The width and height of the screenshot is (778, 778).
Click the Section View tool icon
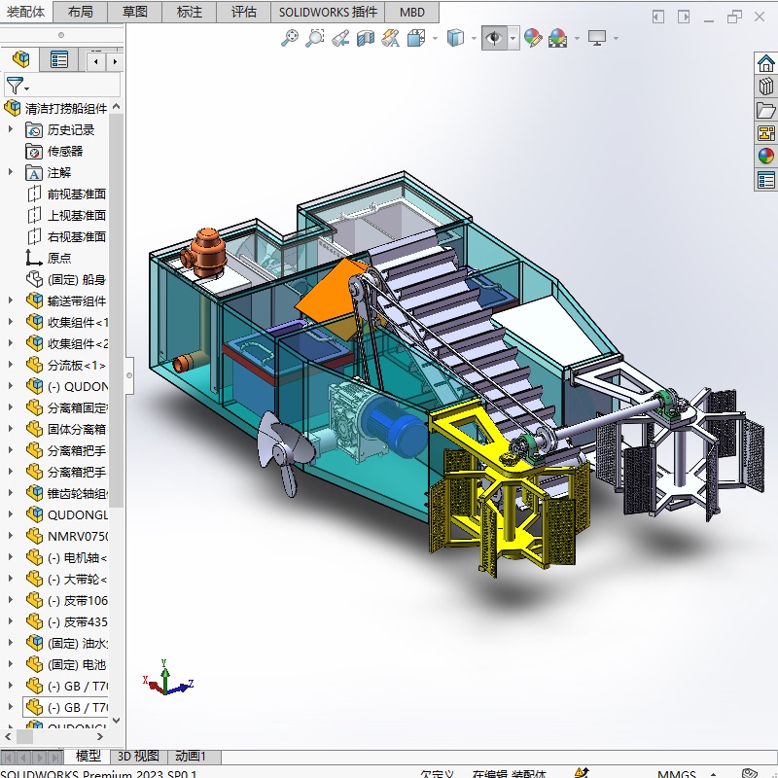pos(365,38)
